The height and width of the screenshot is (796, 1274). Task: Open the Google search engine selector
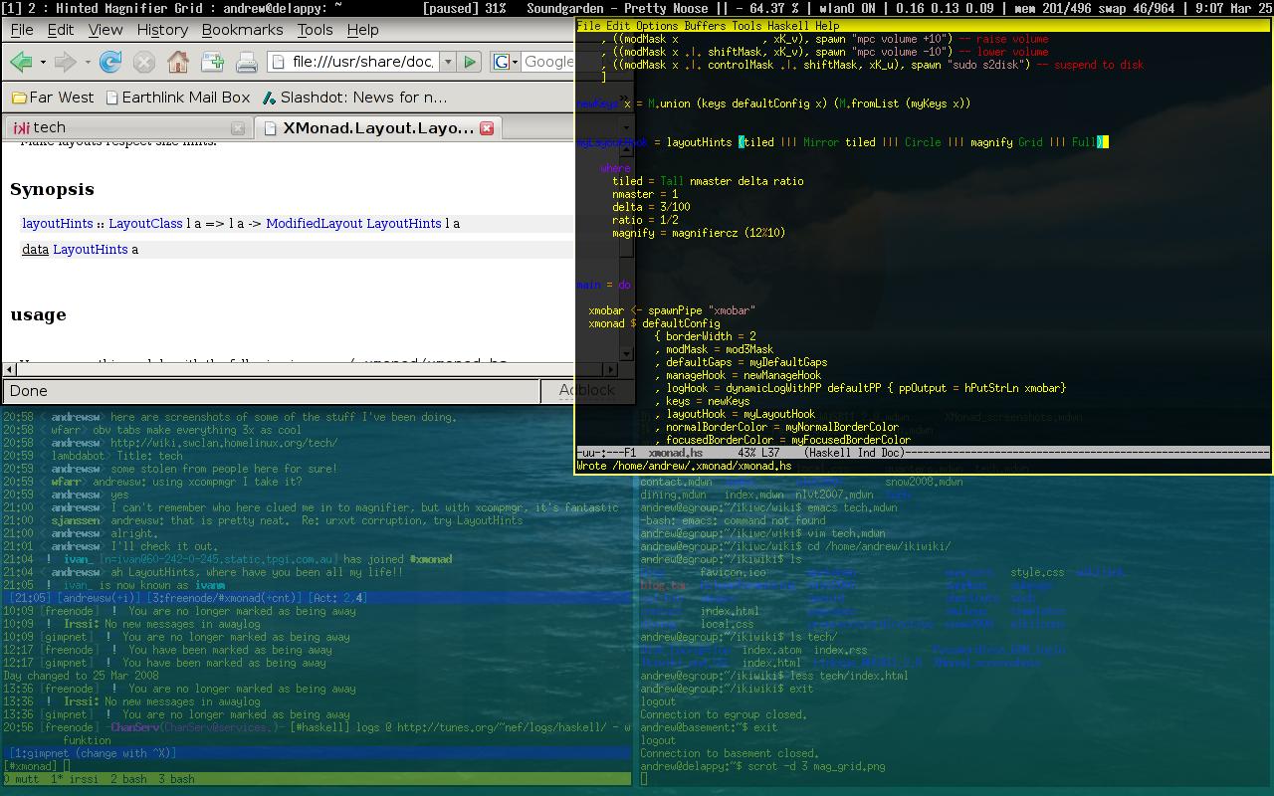coord(505,62)
